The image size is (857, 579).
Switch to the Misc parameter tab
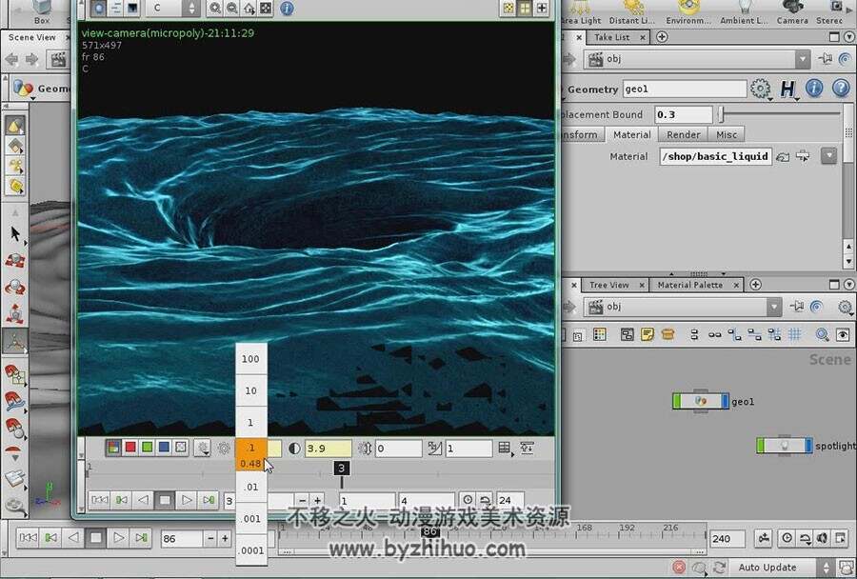coord(727,134)
